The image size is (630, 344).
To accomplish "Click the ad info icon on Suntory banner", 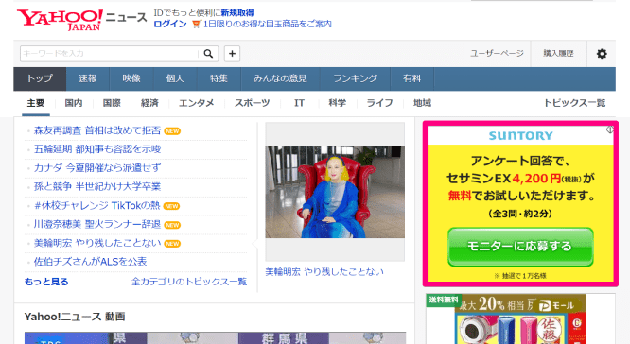I will [x=610, y=129].
